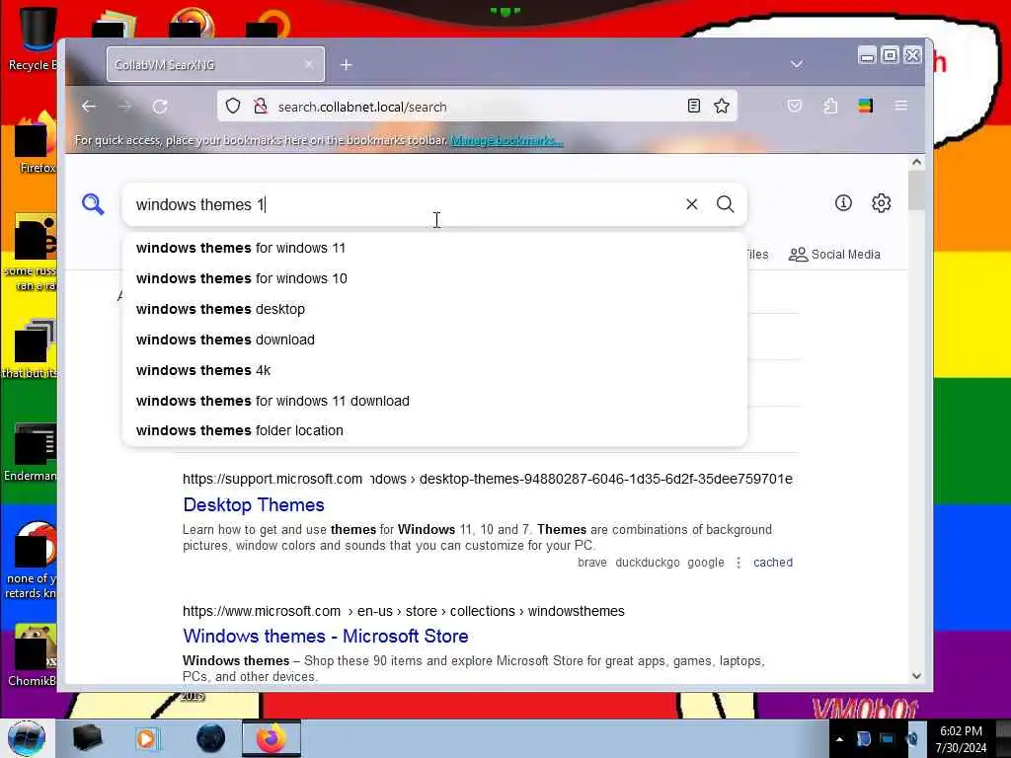Open the dark globe browser taskbar icon
1011x758 pixels.
click(x=211, y=738)
